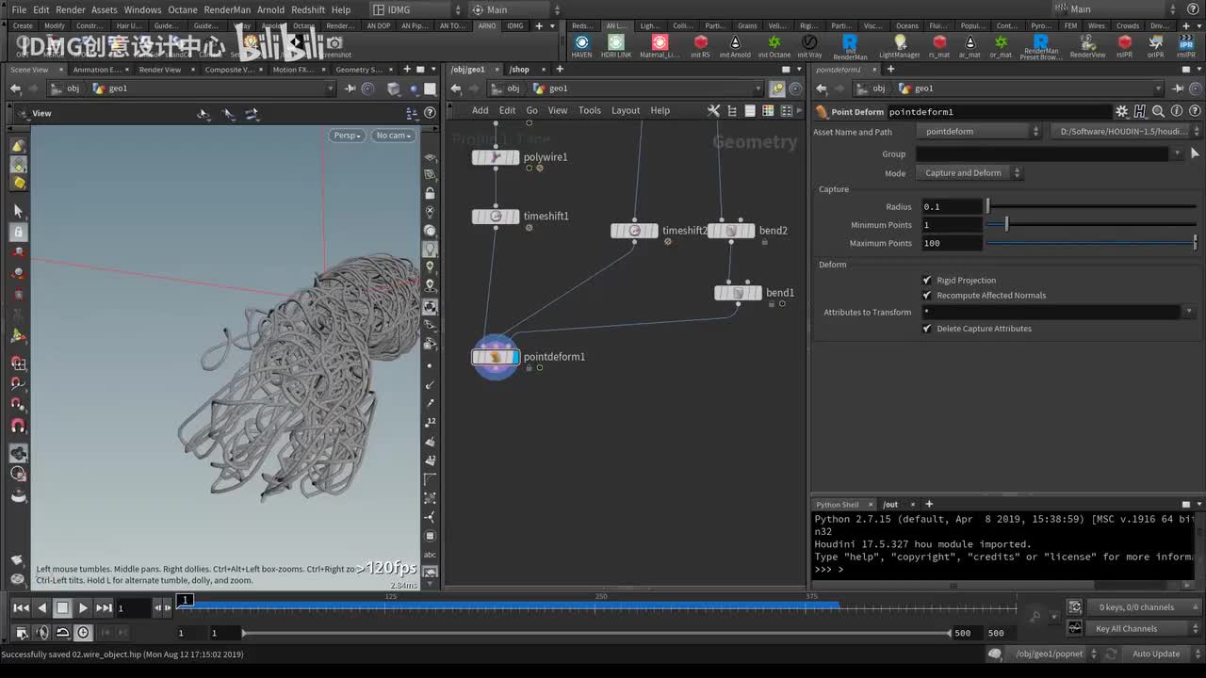The height and width of the screenshot is (678, 1206).
Task: Expand the No cam camera menu
Action: click(393, 136)
